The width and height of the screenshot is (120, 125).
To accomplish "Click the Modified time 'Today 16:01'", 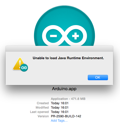I will click(60, 108).
